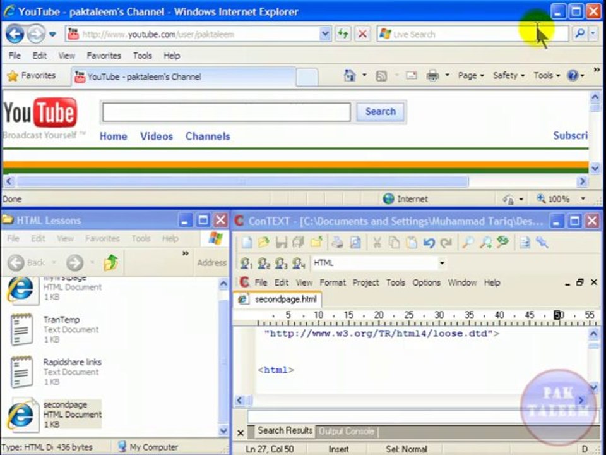Click Undo icon in ConTEXT toolbar
Image resolution: width=606 pixels, height=455 pixels.
tap(429, 242)
